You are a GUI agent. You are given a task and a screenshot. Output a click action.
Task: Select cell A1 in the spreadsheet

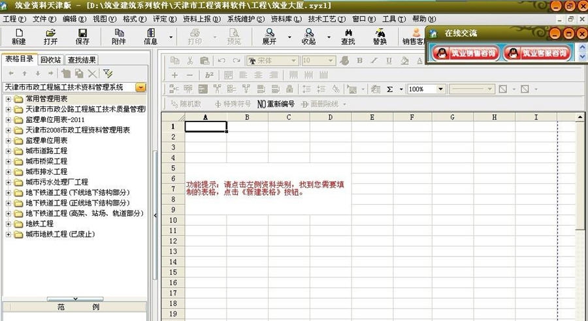206,127
